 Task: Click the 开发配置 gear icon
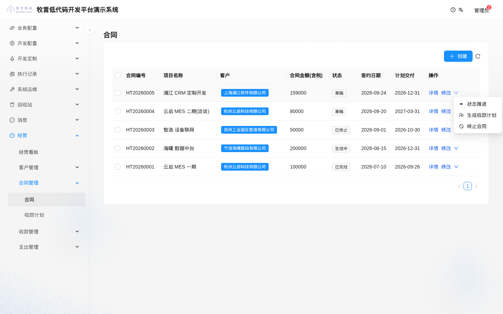12,43
